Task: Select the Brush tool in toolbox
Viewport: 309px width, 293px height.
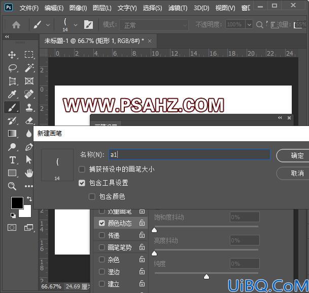Action: pos(12,107)
